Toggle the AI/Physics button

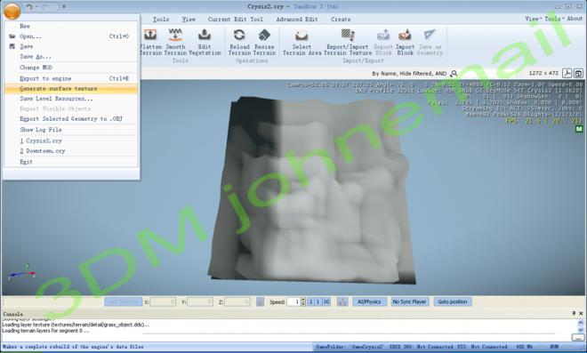[x=369, y=301]
